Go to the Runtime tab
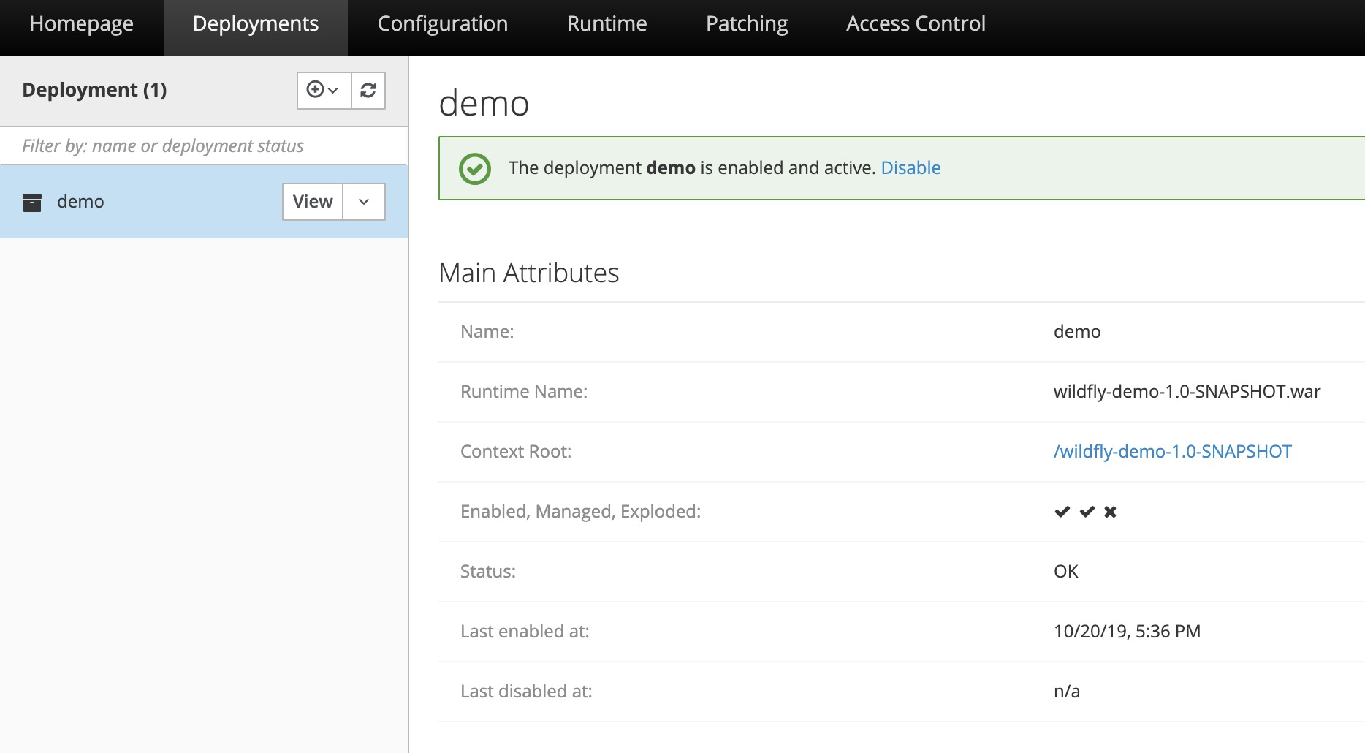This screenshot has height=753, width=1365. click(x=607, y=24)
